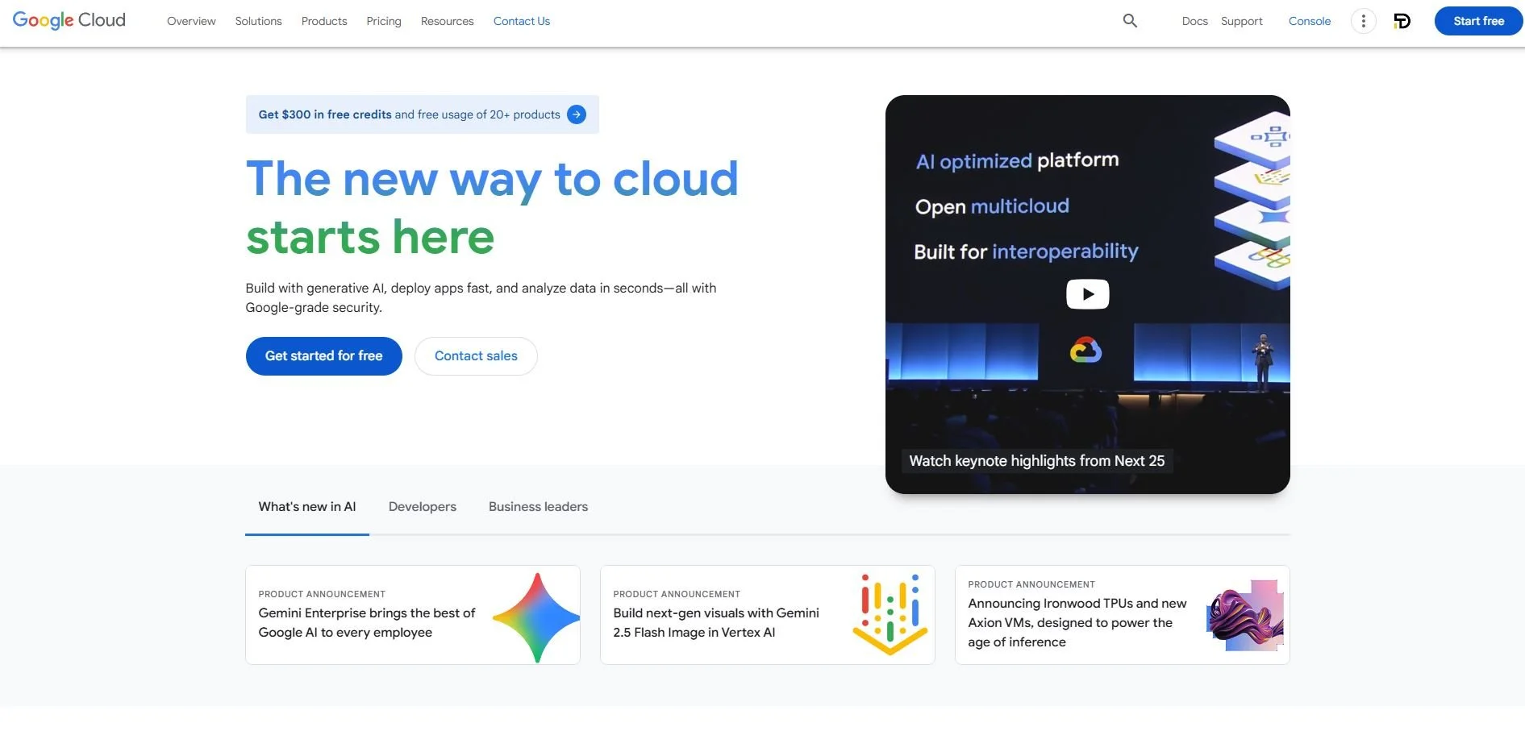Open the Support link
This screenshot has width=1525, height=756.
1241,21
